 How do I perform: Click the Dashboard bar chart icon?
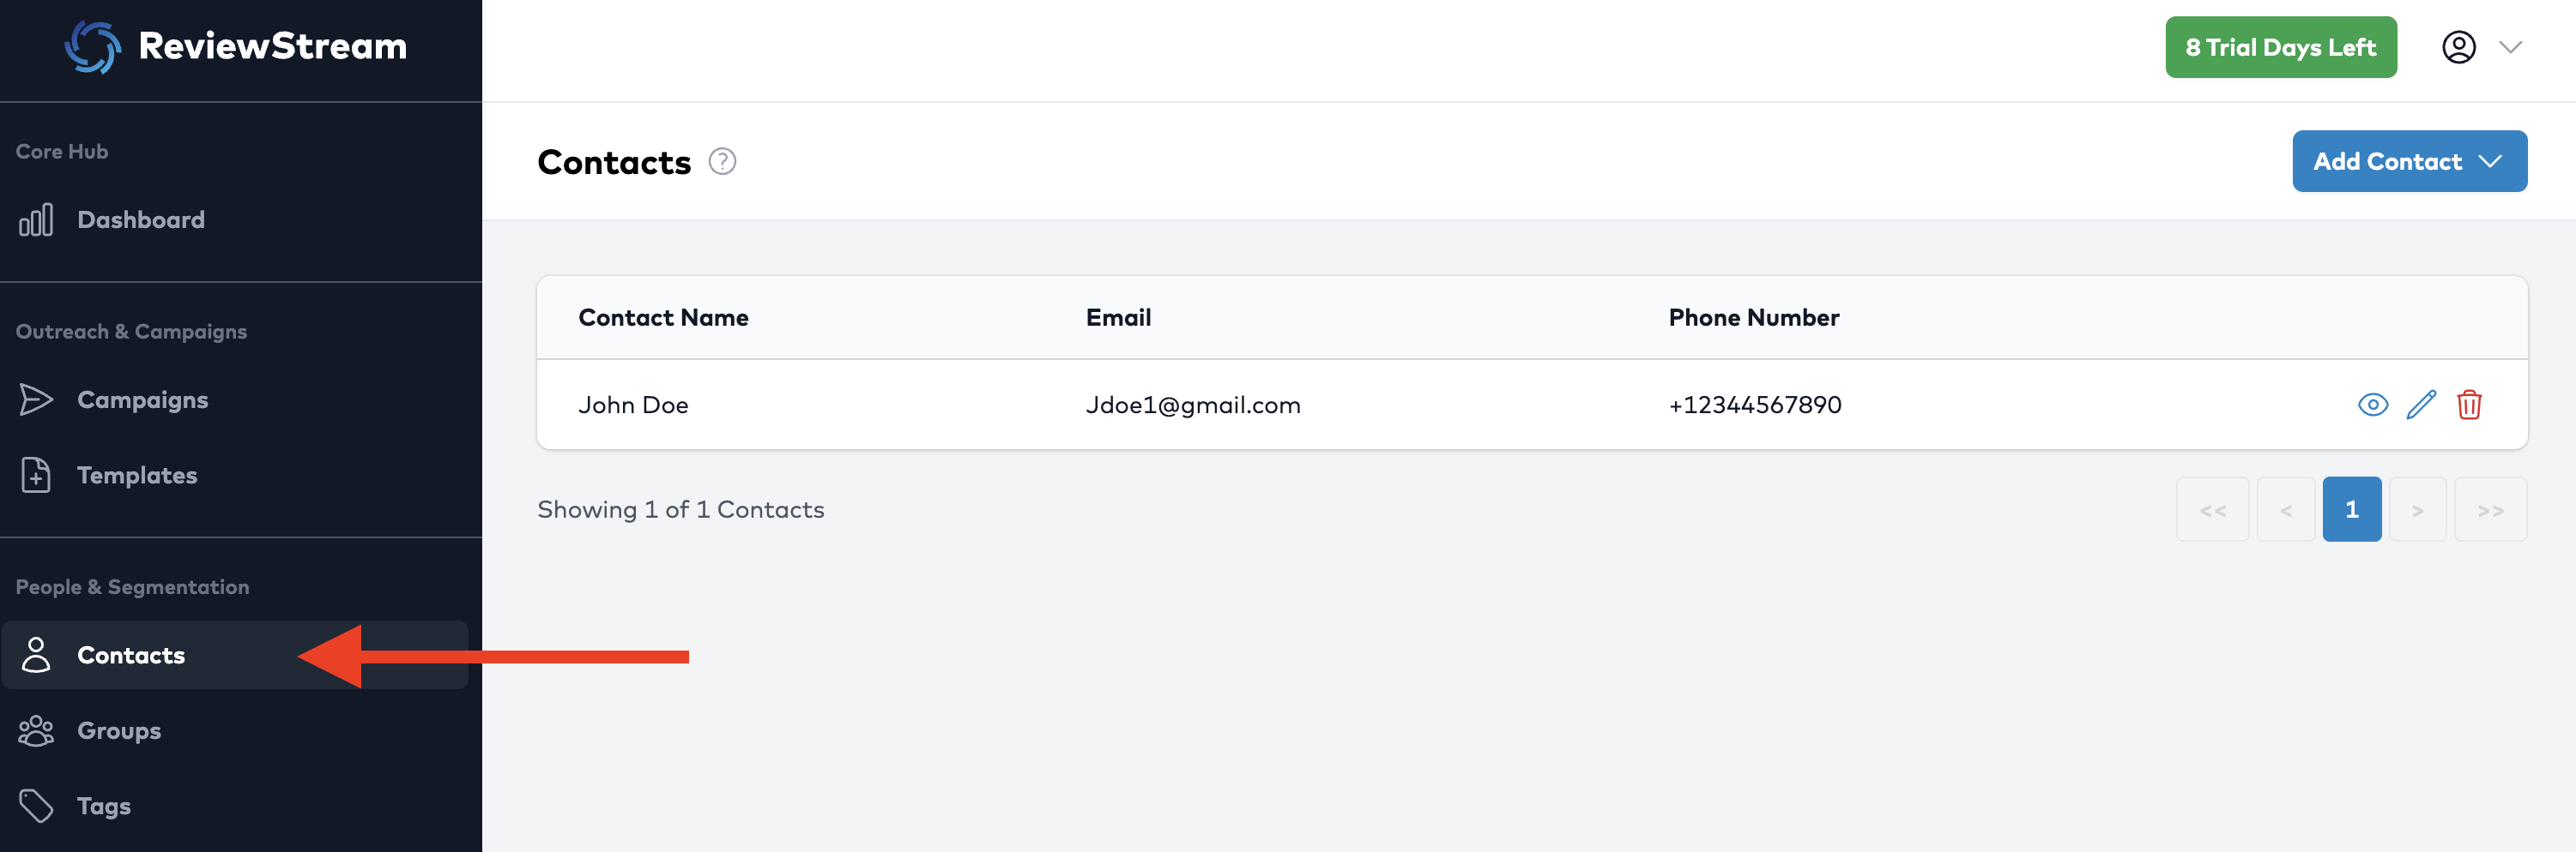36,219
